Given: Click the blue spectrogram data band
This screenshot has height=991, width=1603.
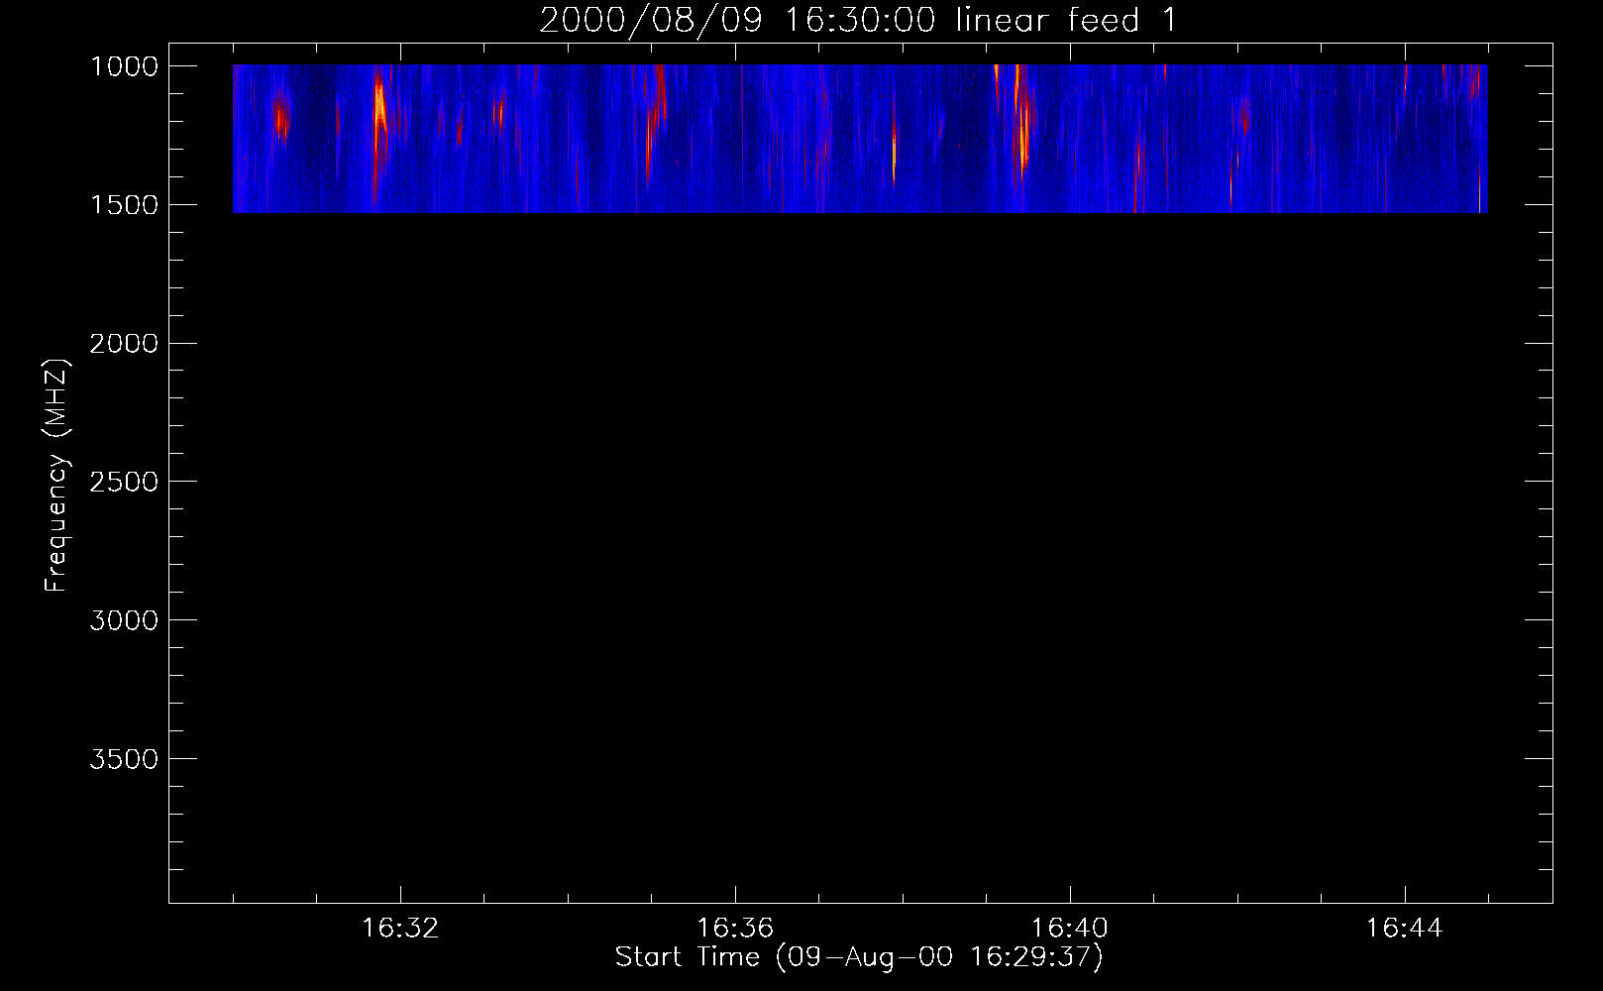Looking at the screenshot, I should pos(860,139).
